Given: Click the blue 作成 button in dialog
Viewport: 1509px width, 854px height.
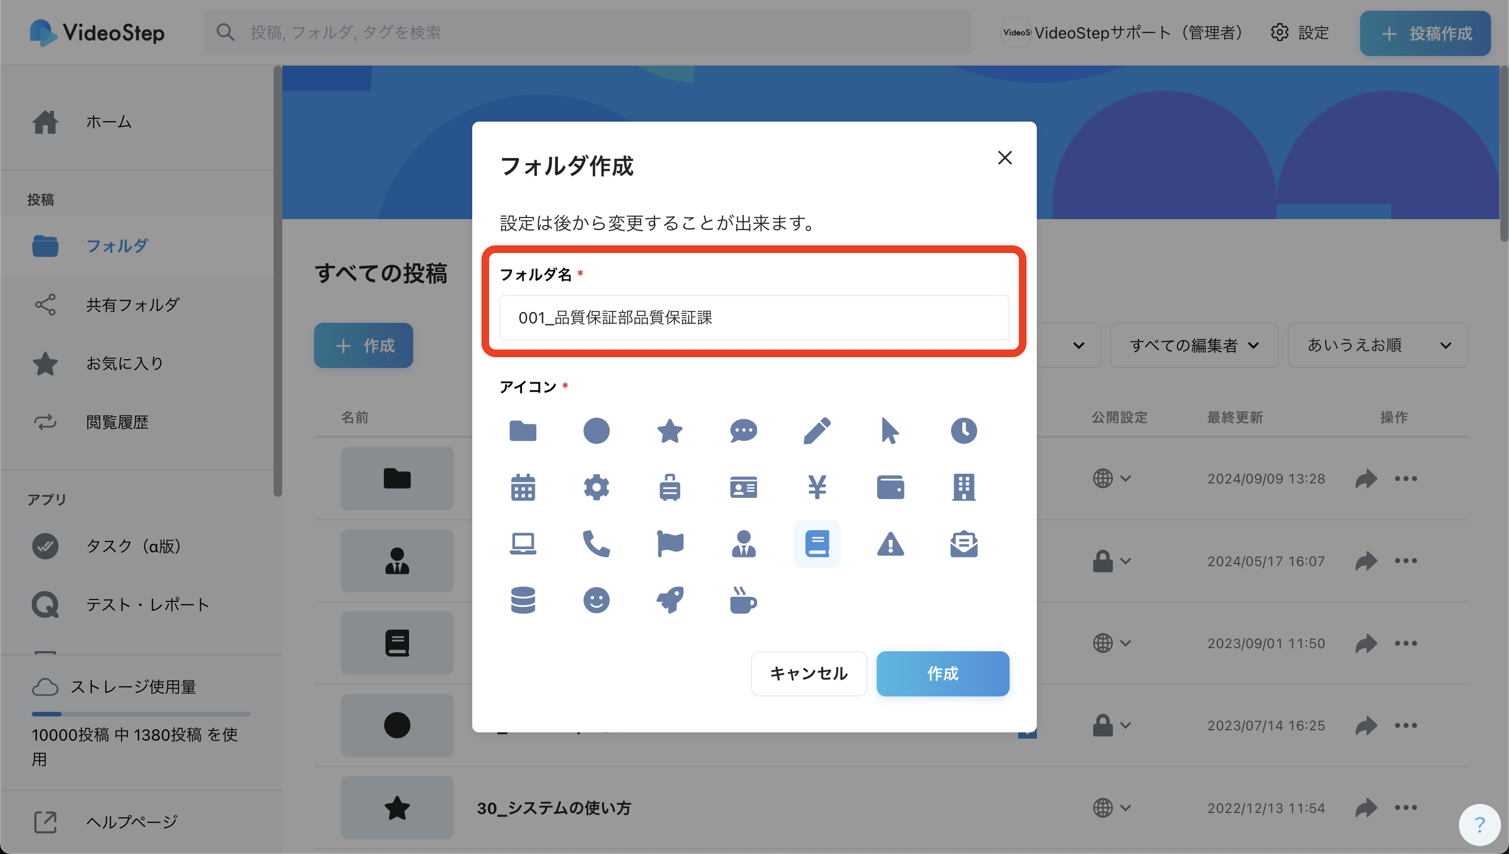Looking at the screenshot, I should pos(942,673).
